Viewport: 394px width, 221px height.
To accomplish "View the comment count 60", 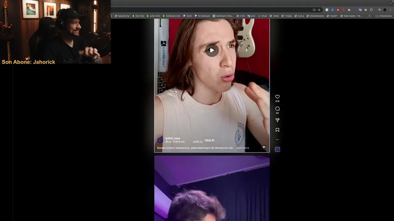I will coord(277,113).
